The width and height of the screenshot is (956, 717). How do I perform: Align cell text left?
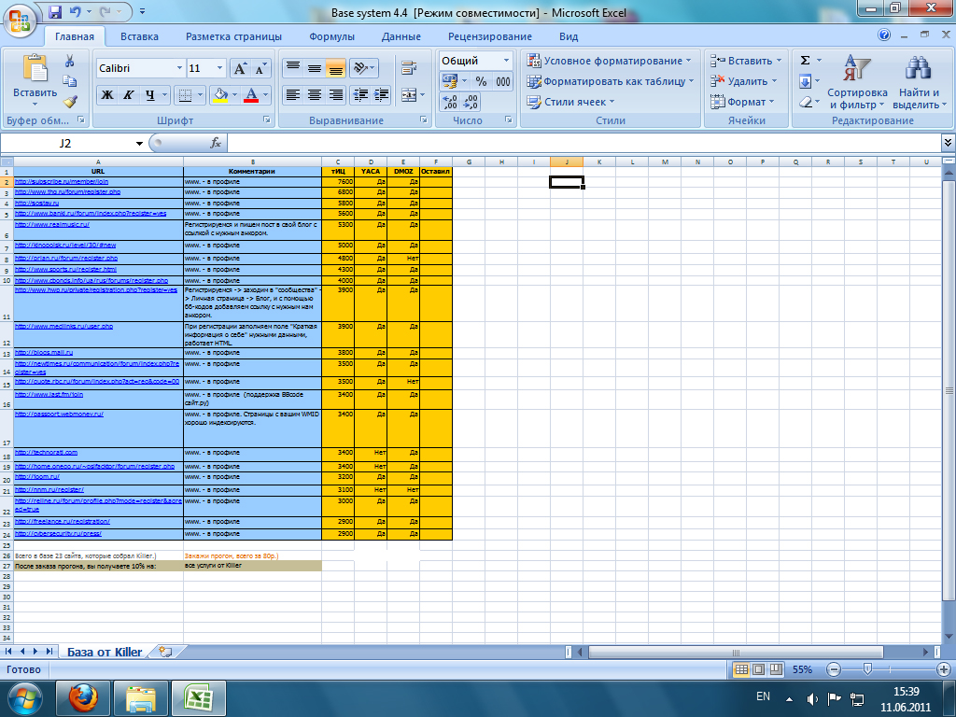pos(293,94)
